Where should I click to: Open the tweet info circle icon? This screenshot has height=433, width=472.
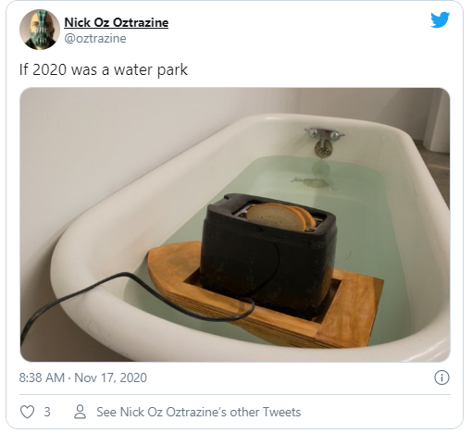(441, 377)
